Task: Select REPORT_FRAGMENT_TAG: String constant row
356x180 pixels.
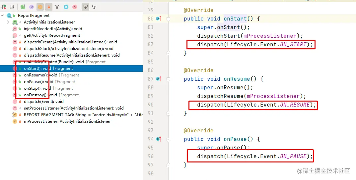Action: [x=83, y=114]
